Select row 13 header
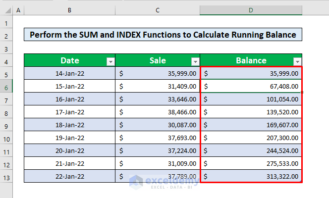 (6, 176)
